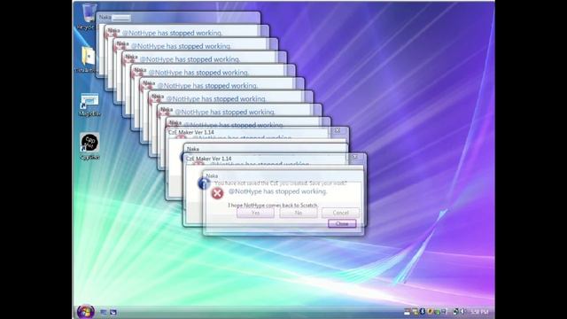The height and width of the screenshot is (319, 567).
Task: Click the red error X icon in front dialog
Action: point(217,193)
